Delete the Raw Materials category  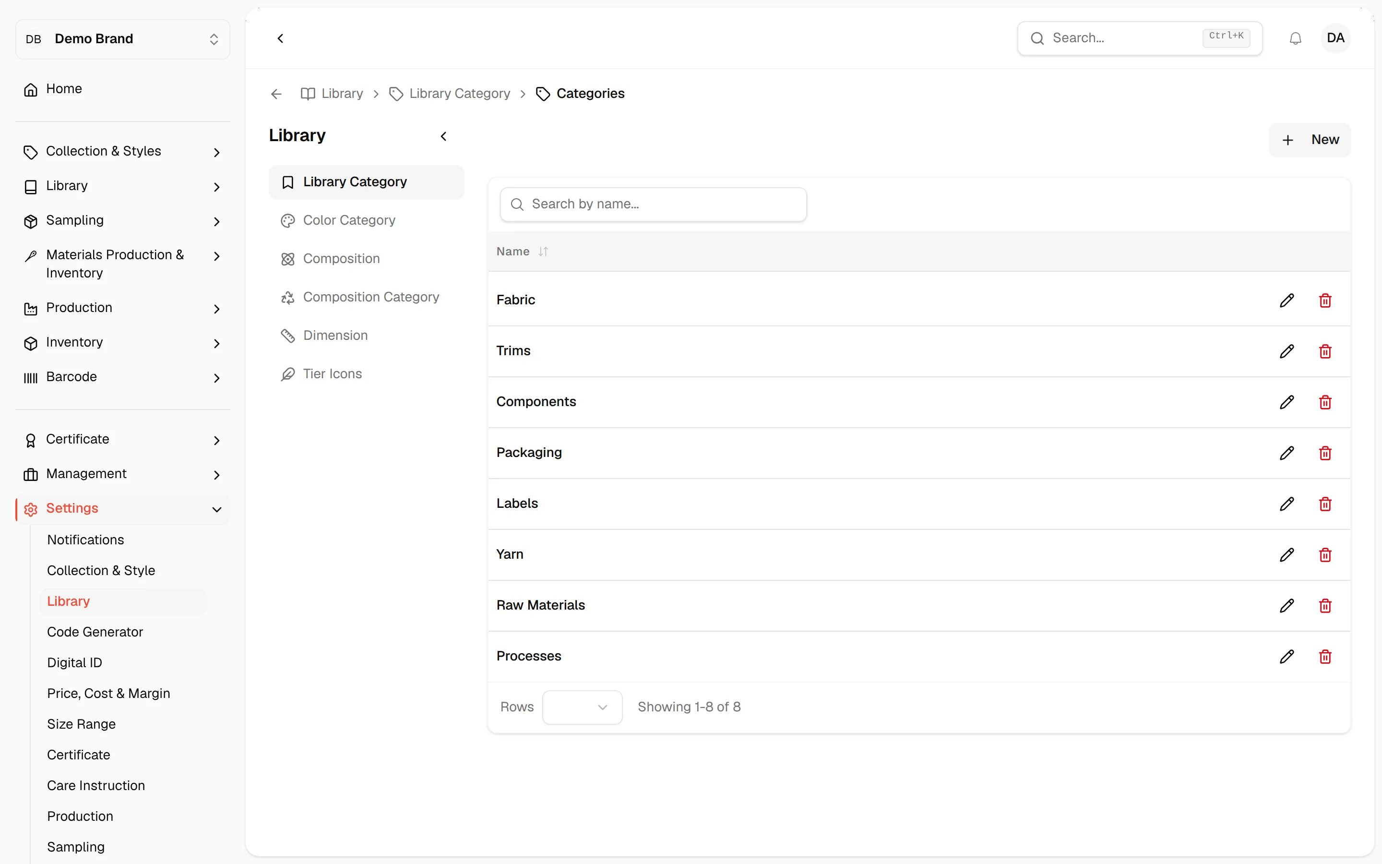pos(1325,605)
